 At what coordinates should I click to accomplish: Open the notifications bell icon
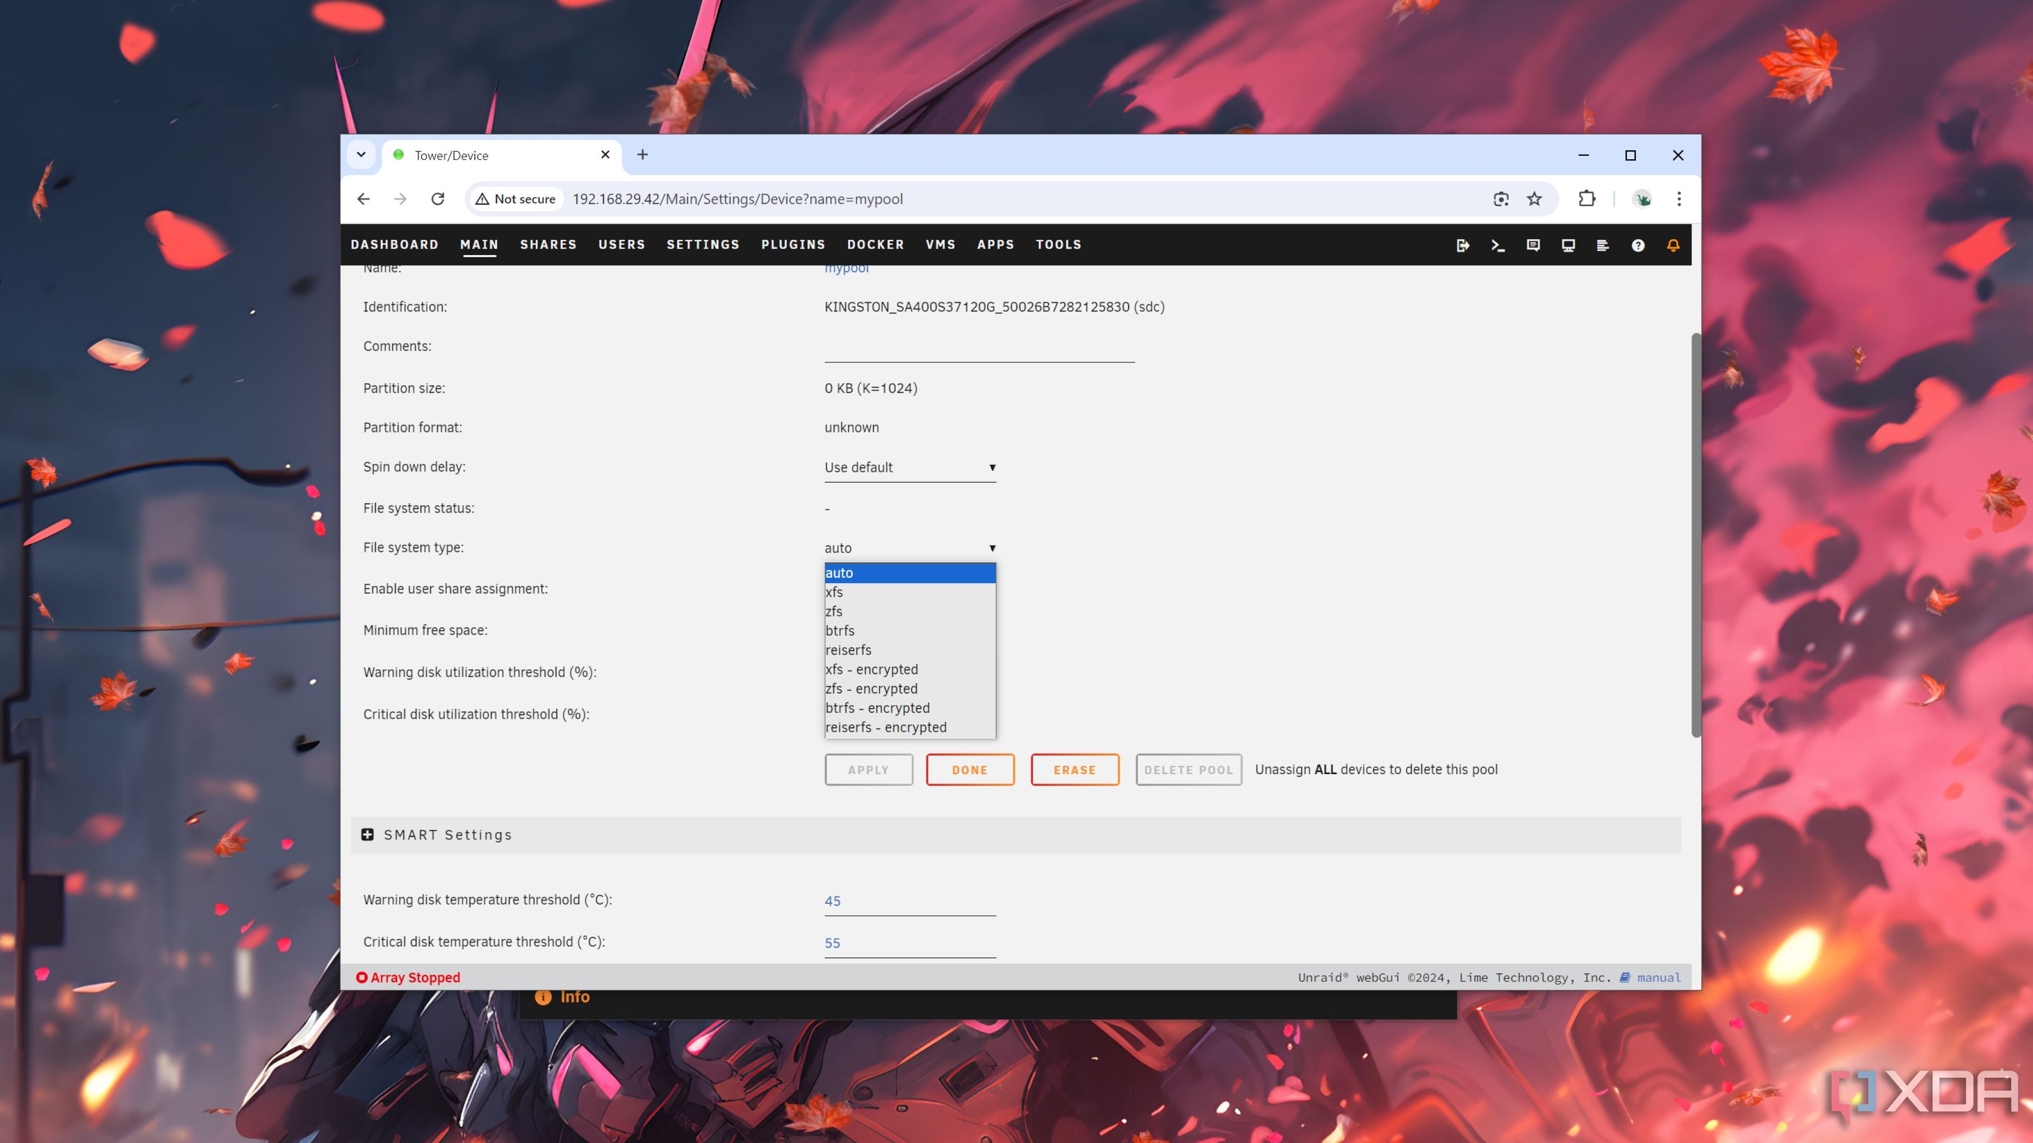coord(1673,246)
